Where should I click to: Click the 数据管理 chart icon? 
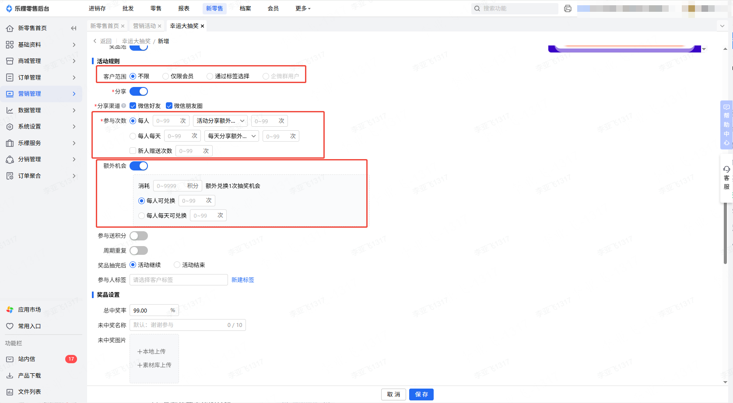click(10, 110)
